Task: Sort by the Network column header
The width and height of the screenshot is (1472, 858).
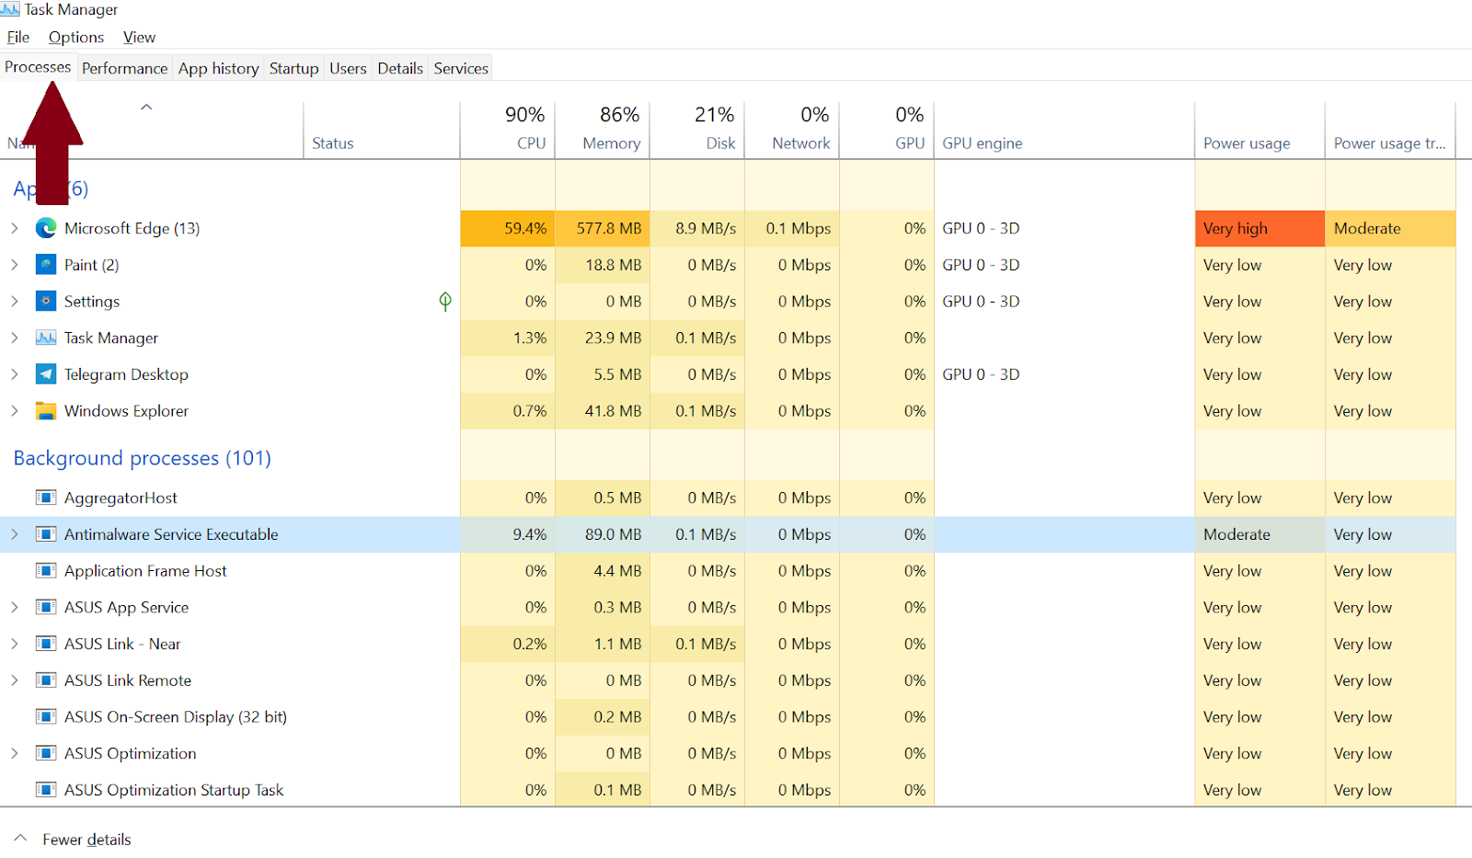Action: [x=792, y=129]
